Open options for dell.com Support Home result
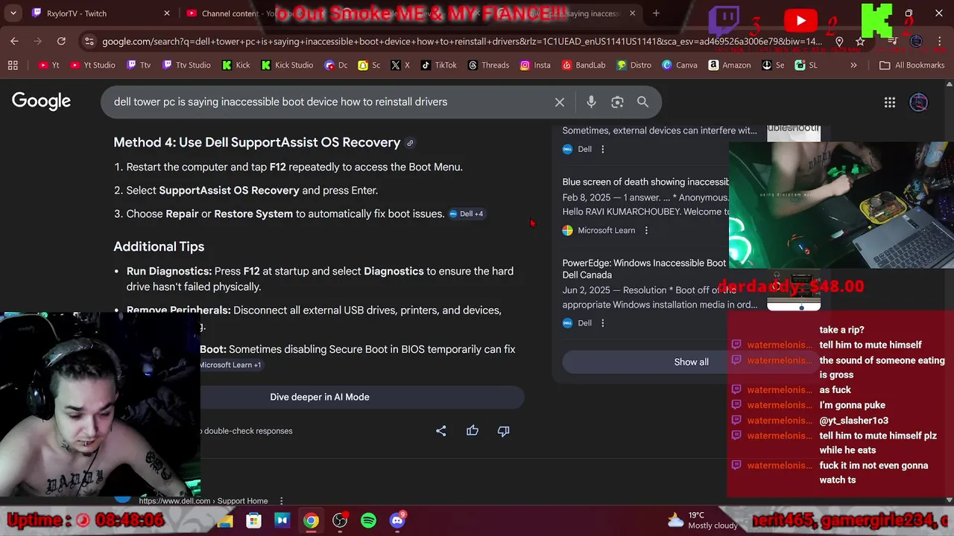Image resolution: width=954 pixels, height=536 pixels. click(x=281, y=501)
